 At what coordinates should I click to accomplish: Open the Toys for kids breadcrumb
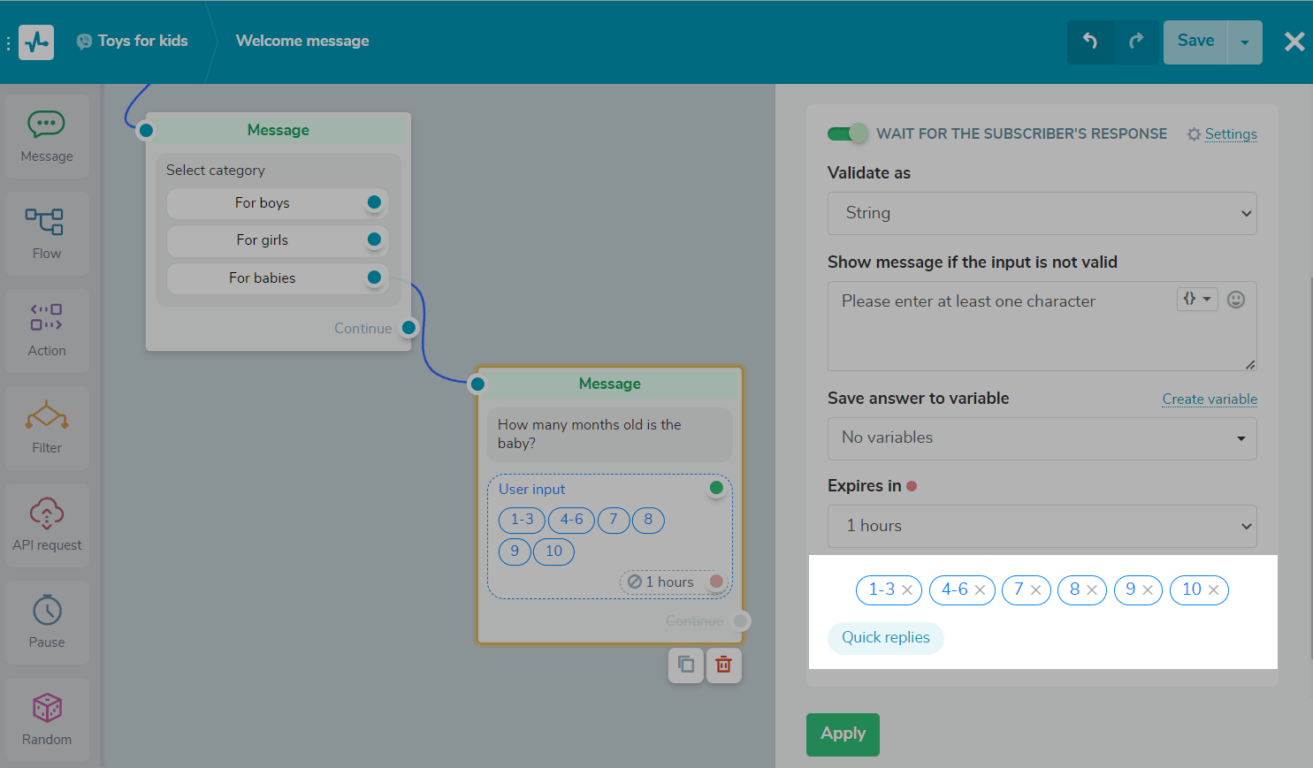[133, 41]
